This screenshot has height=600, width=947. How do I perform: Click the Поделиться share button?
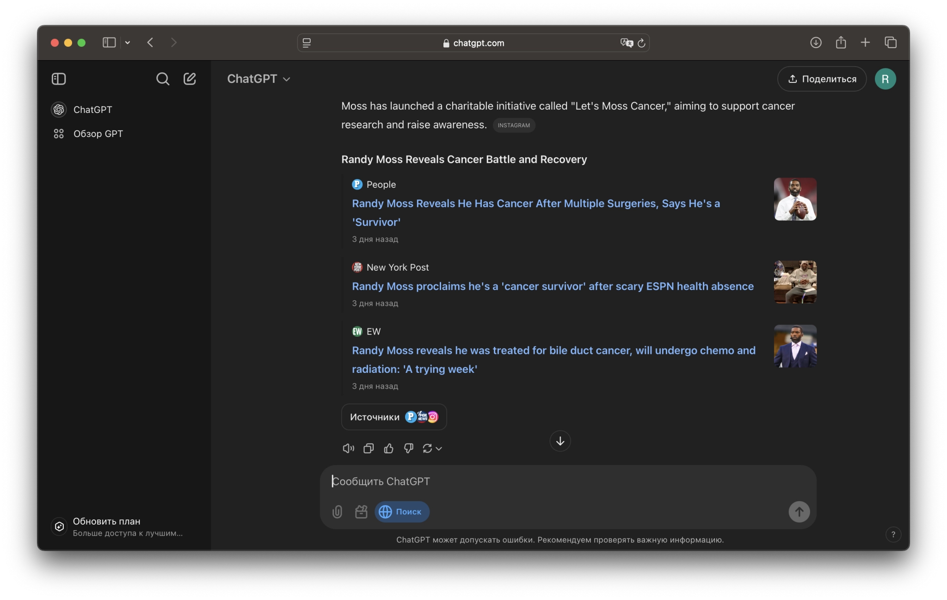(822, 79)
